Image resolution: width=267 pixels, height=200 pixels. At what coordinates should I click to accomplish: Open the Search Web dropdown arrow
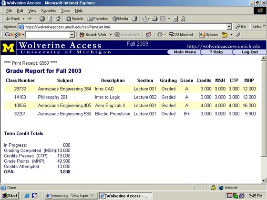111,35
